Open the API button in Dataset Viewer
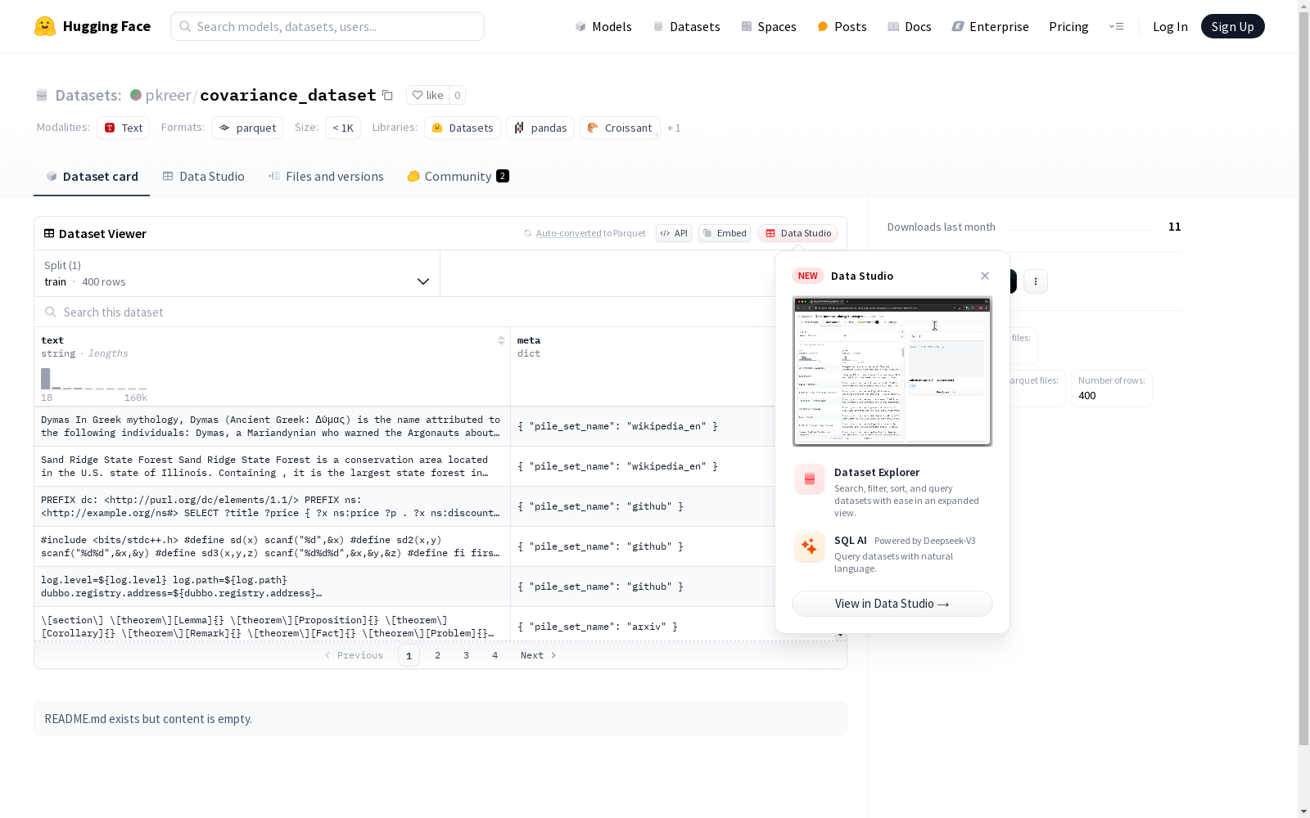Screen dimensions: 1310x818 click(x=674, y=233)
